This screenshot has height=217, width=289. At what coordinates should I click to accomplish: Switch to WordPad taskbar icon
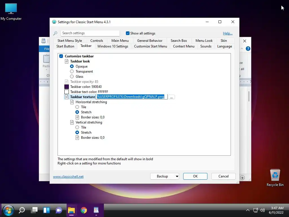96,210
